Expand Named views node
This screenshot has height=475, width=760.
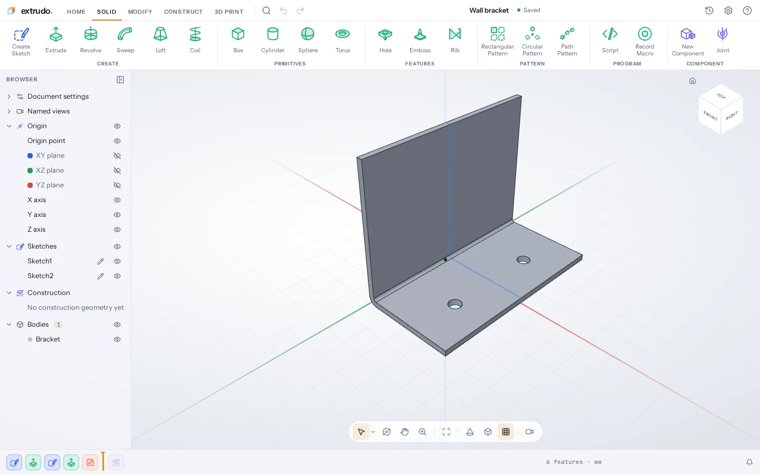(x=9, y=111)
